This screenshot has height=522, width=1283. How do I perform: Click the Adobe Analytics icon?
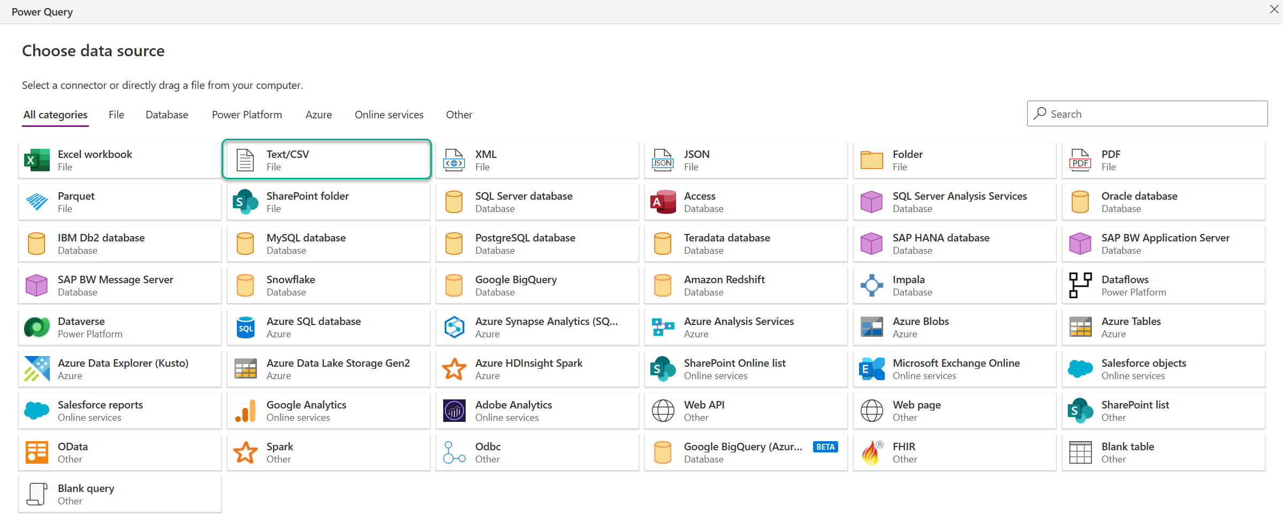[454, 411]
